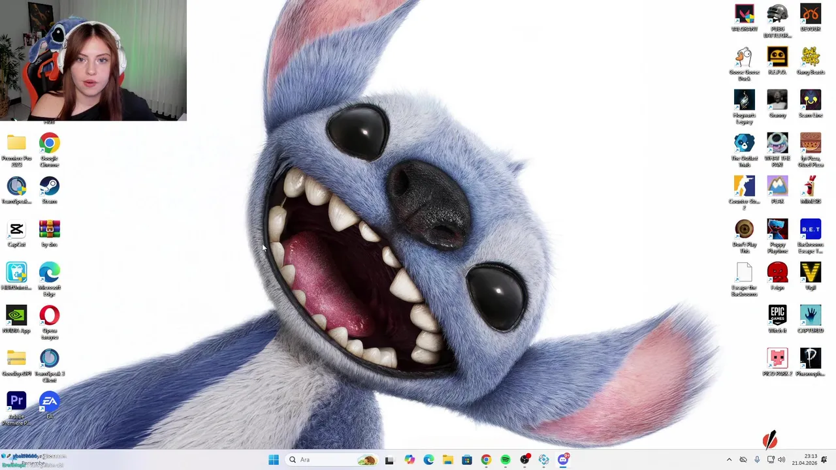Open the notification bell in the corner
This screenshot has height=470, width=836.
[824, 460]
